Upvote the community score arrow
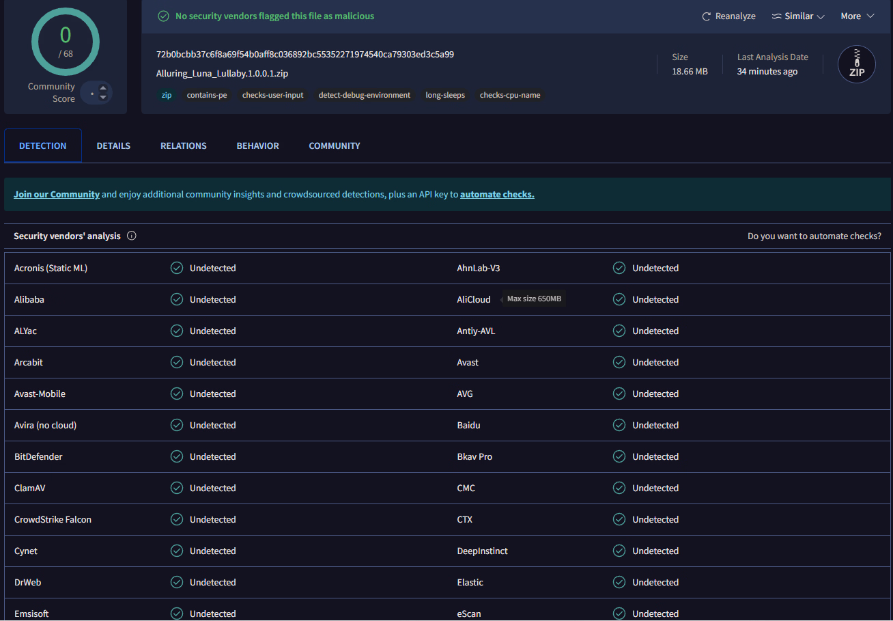The height and width of the screenshot is (621, 893). tap(103, 87)
